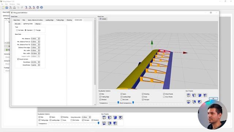Screen dimensions: 234x132
Task: Step the Min. distance from TE spinner
Action: click(x=39, y=44)
